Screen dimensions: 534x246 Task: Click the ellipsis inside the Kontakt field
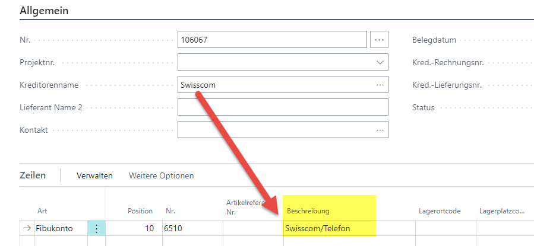point(380,130)
